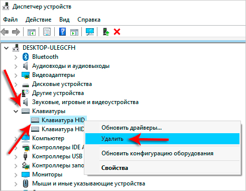Open Свойства from the context menu

click(x=162, y=168)
